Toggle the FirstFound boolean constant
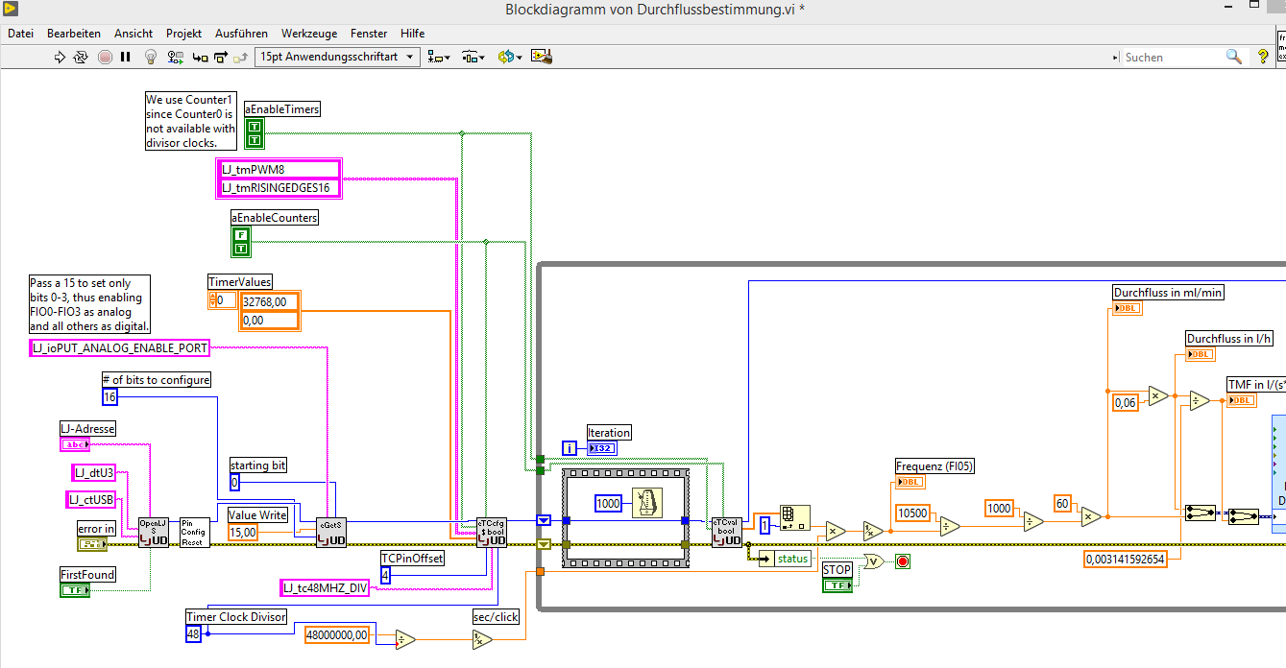The image size is (1286, 668). [74, 590]
